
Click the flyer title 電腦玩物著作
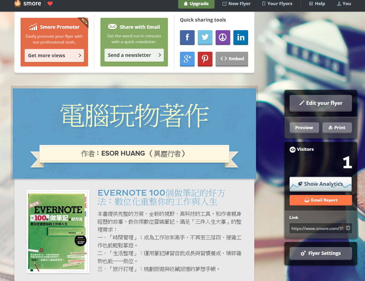(x=134, y=115)
